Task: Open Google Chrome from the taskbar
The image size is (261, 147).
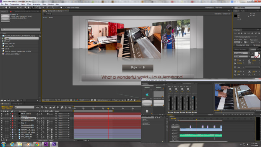Action: coord(37,144)
